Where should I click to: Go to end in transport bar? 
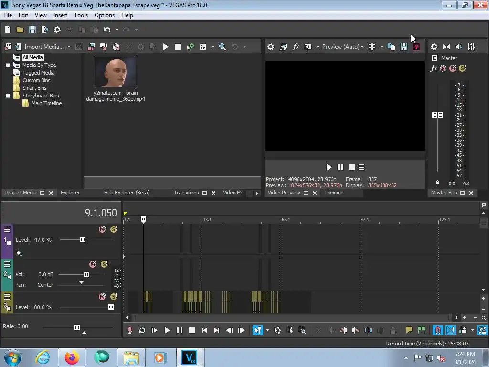(x=217, y=330)
